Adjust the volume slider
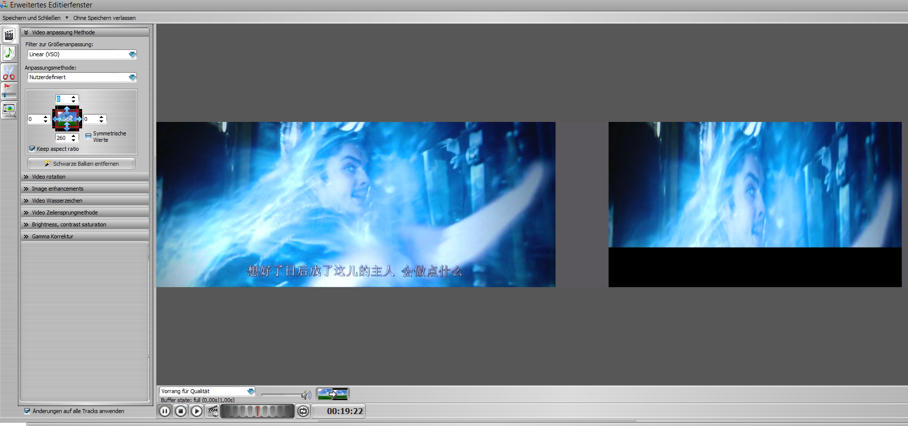908x426 pixels. pos(281,395)
